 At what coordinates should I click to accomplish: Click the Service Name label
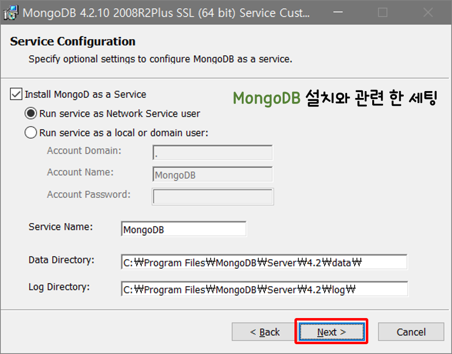click(x=61, y=227)
